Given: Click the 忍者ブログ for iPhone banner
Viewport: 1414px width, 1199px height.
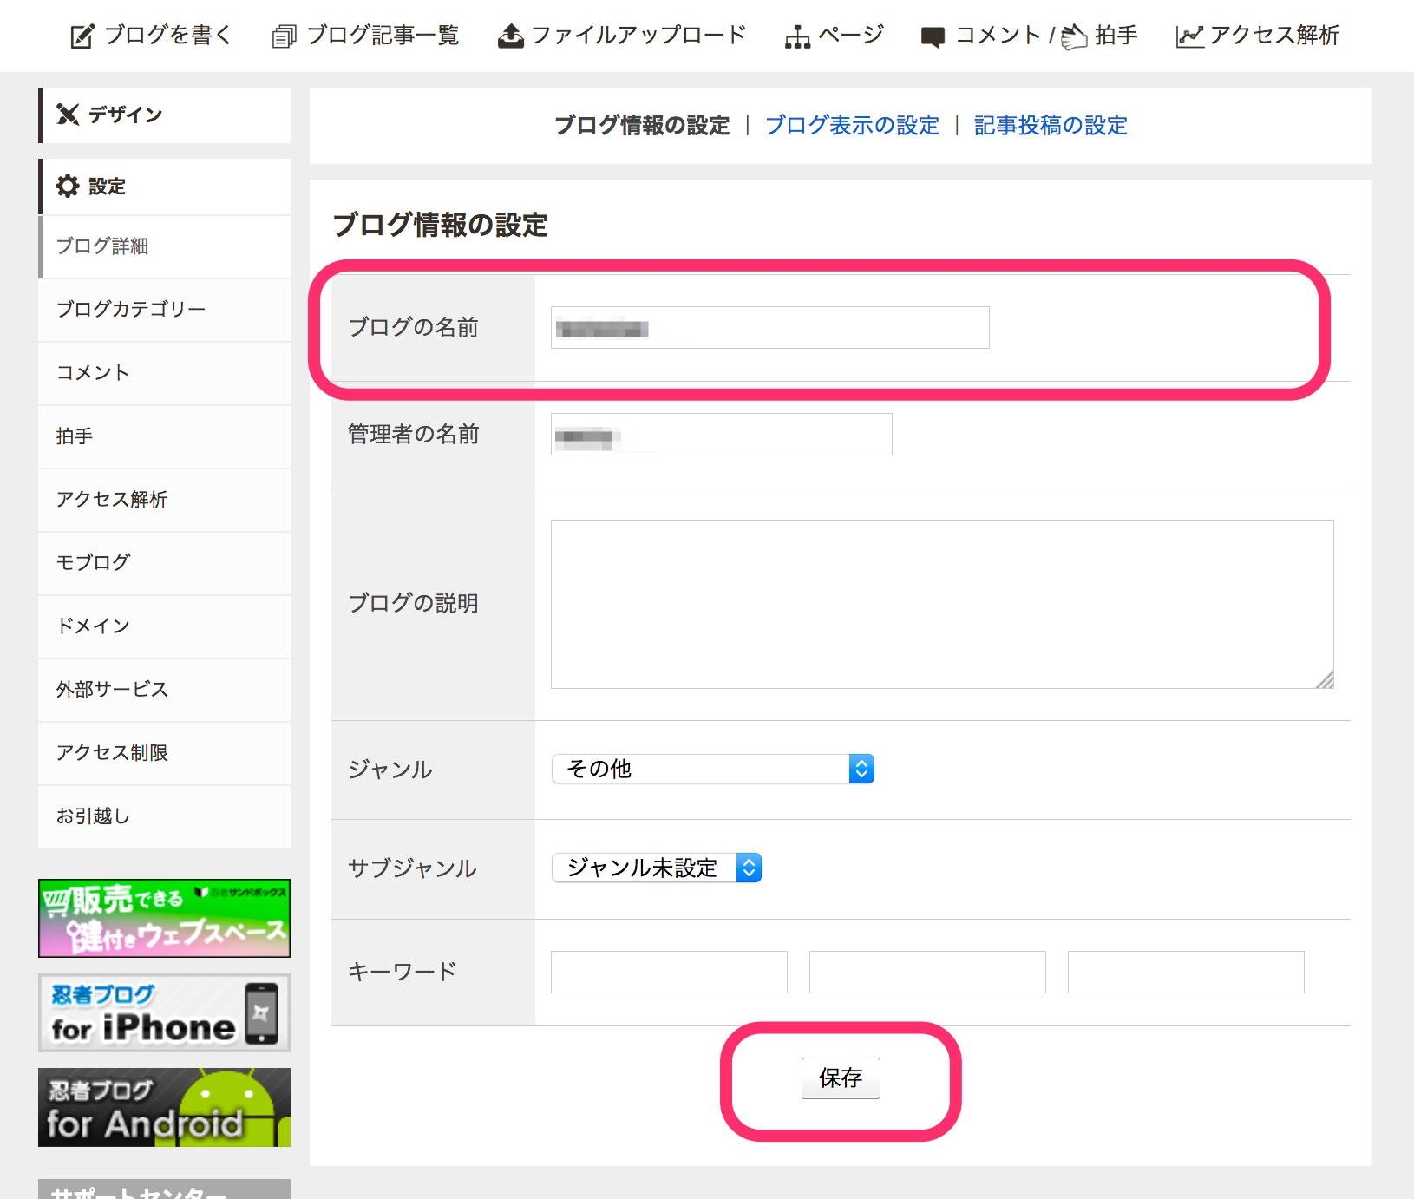Looking at the screenshot, I should coord(164,1012).
